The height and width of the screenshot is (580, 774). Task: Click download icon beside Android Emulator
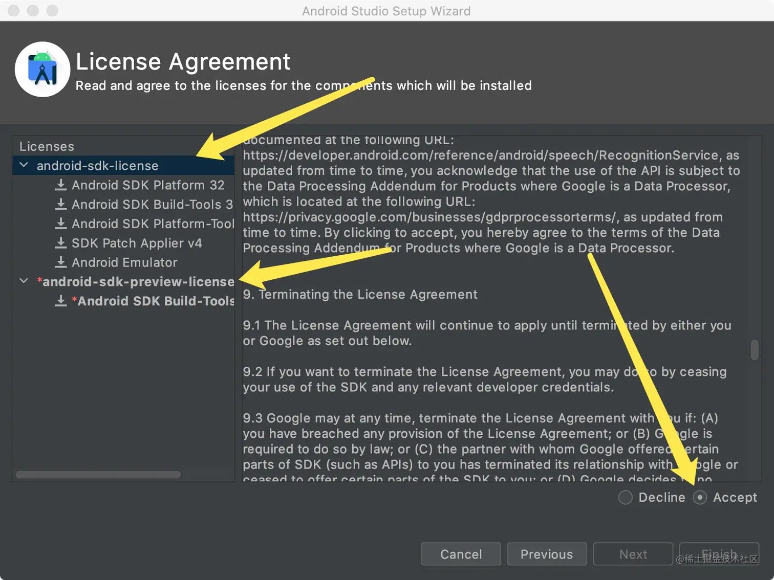point(61,262)
